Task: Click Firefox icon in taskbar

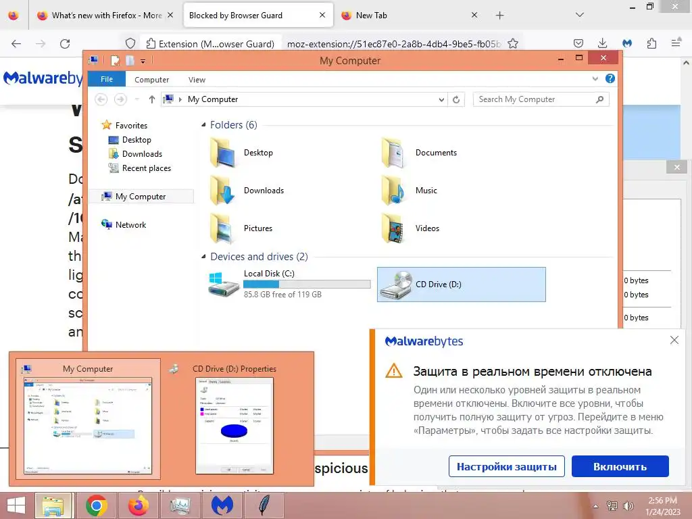Action: (139, 505)
